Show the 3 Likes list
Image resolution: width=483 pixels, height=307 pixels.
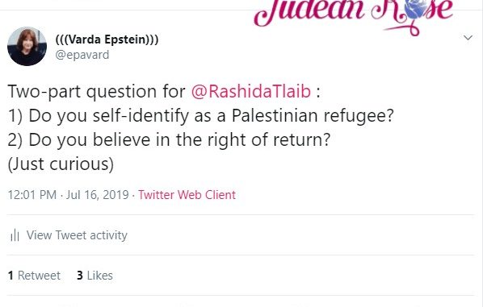pyautogui.click(x=94, y=276)
